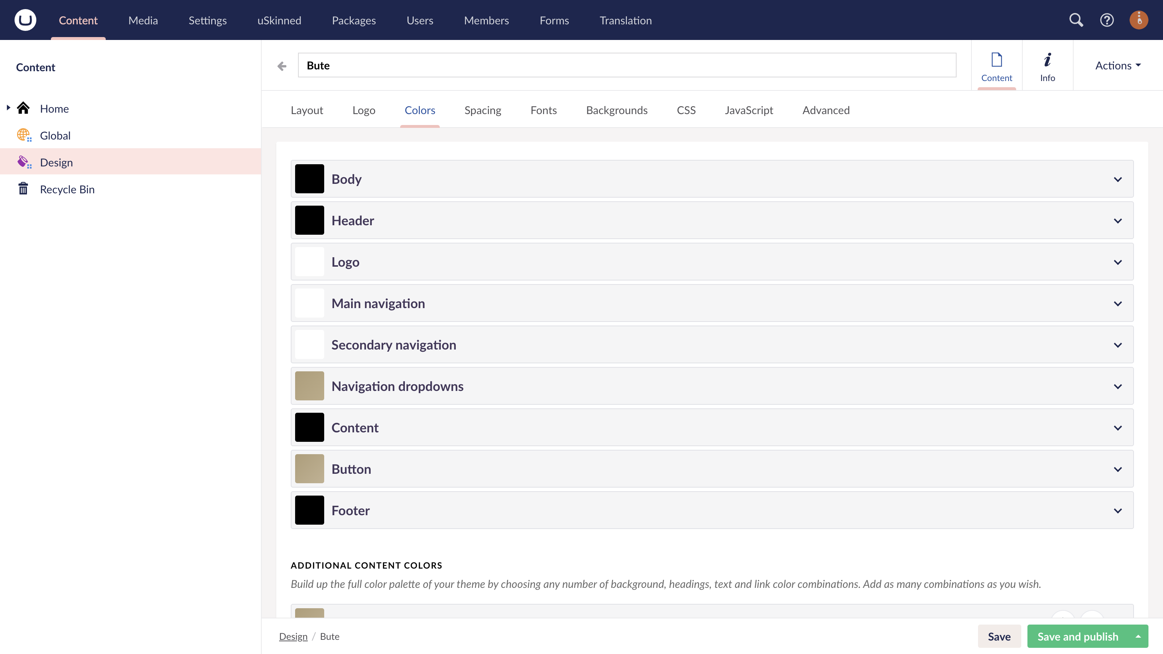Expand the Header color section chevron
This screenshot has width=1163, height=654.
point(1118,221)
